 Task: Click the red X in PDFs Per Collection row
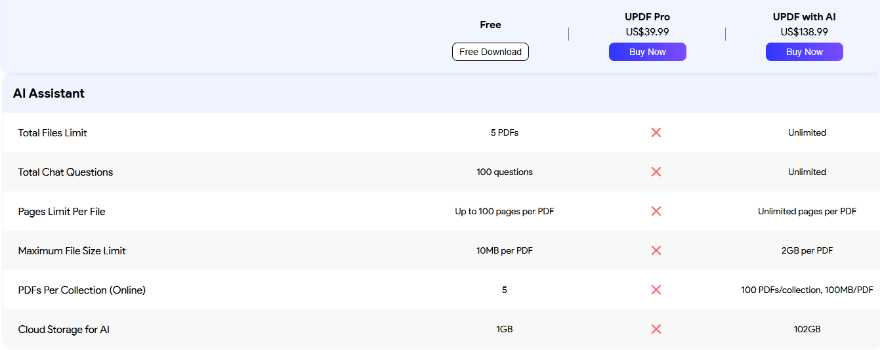[x=656, y=290]
